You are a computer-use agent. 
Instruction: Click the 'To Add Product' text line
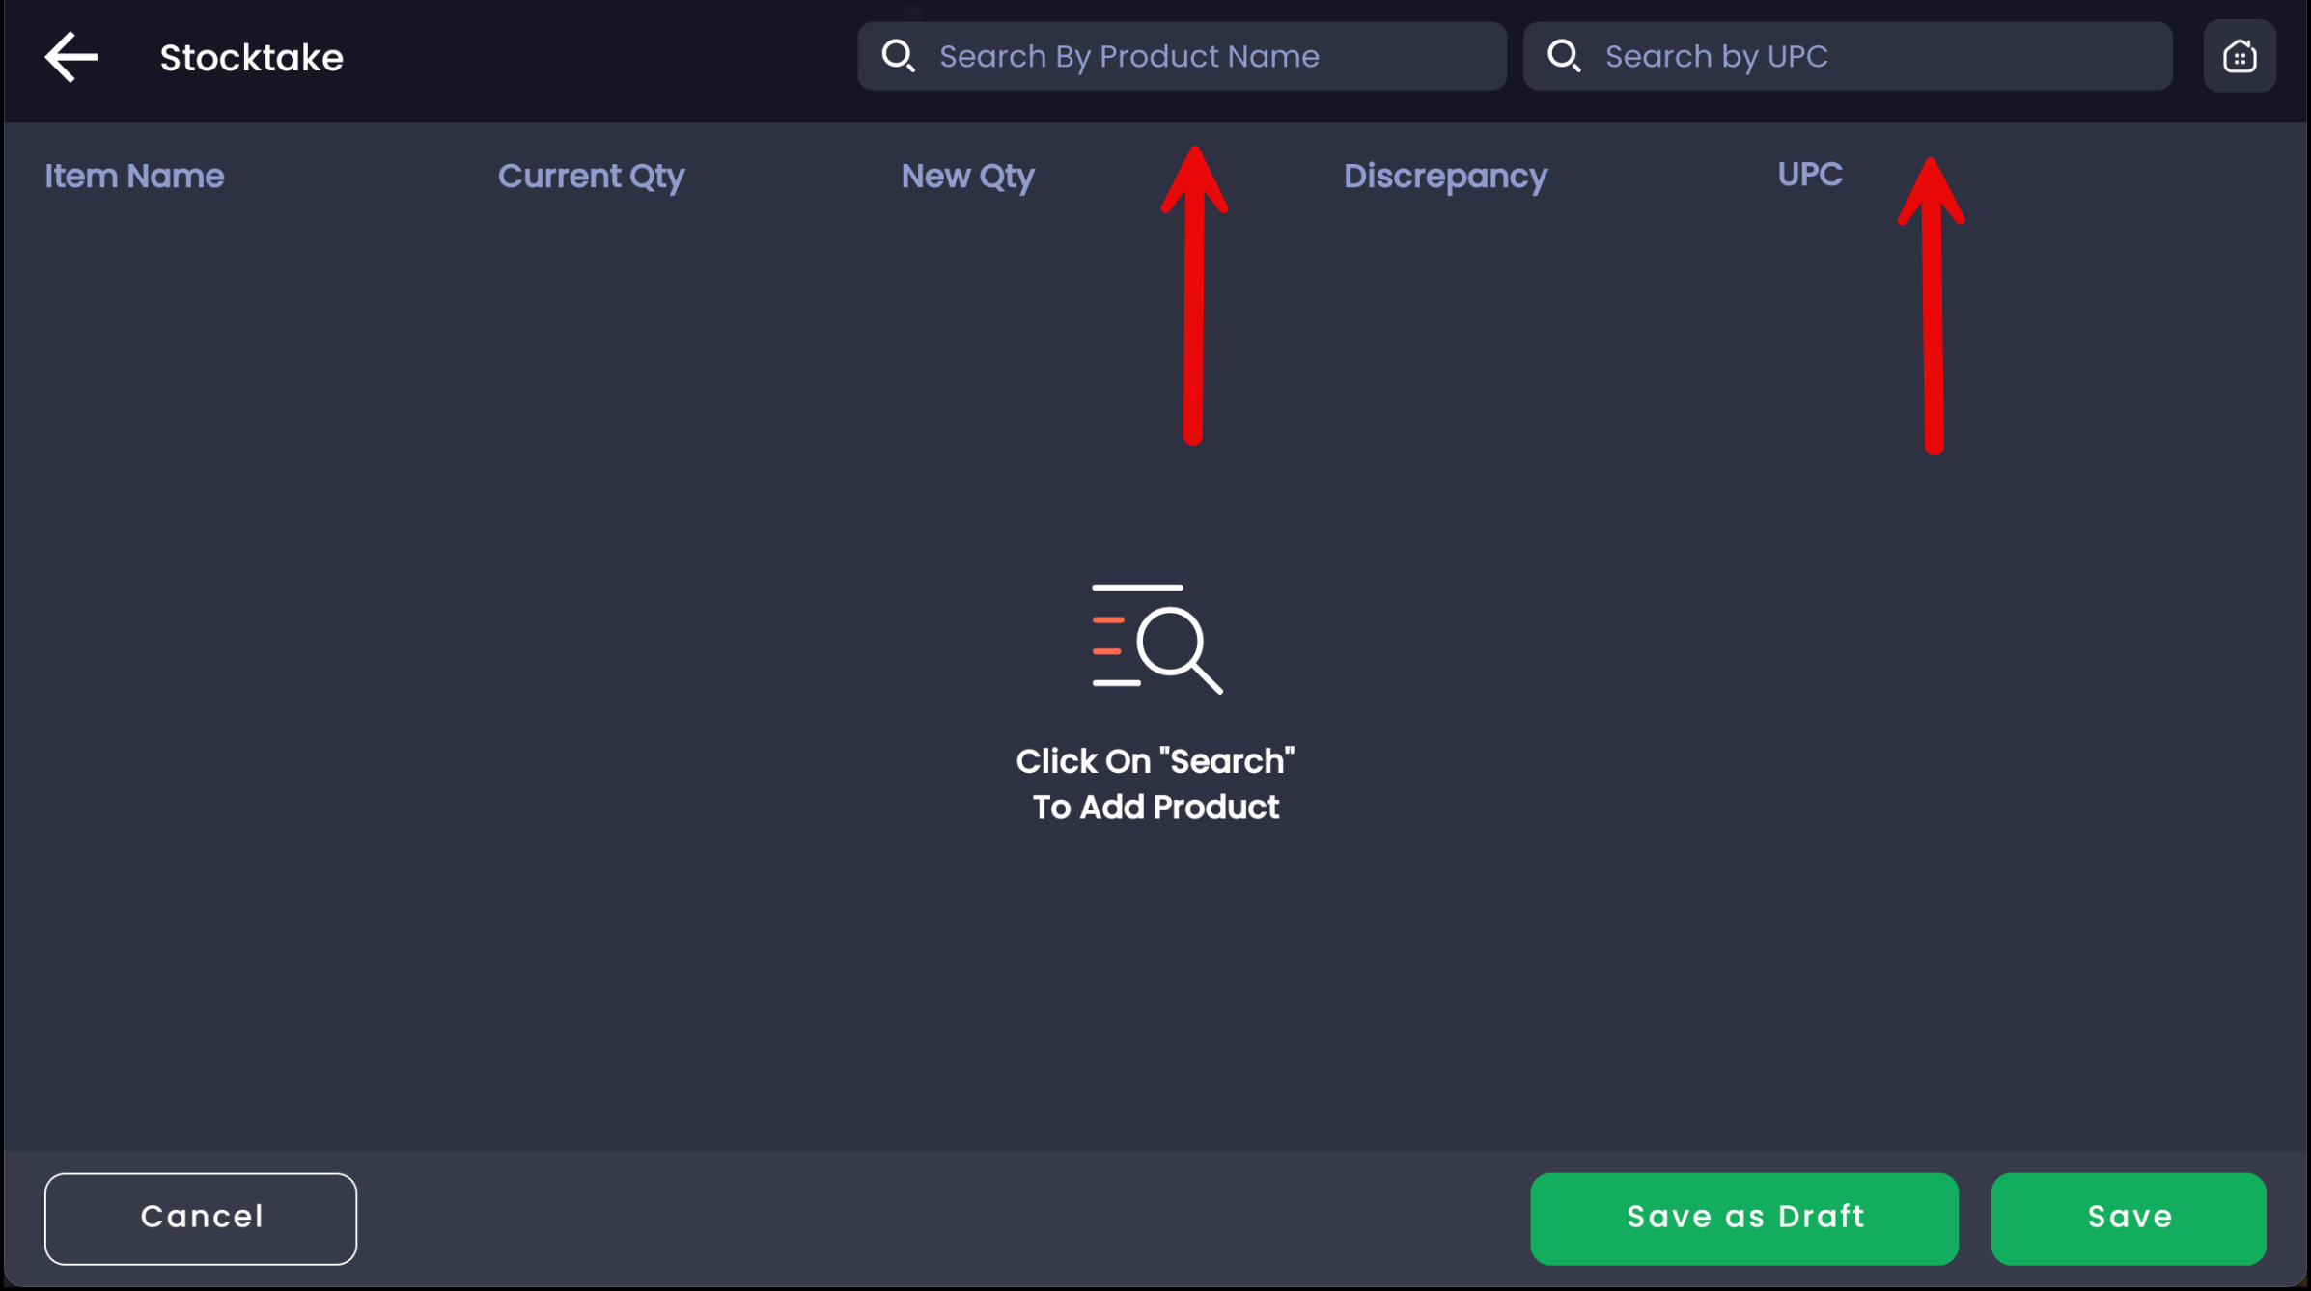(x=1155, y=808)
